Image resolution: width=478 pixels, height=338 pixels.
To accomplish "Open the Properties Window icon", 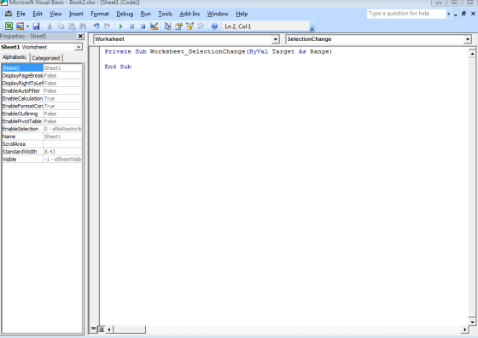I will tap(178, 26).
